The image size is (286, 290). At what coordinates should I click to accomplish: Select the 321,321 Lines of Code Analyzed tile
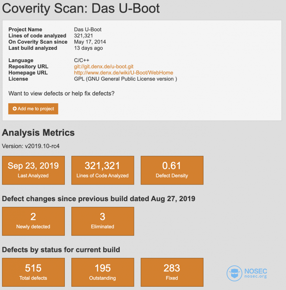(103, 170)
